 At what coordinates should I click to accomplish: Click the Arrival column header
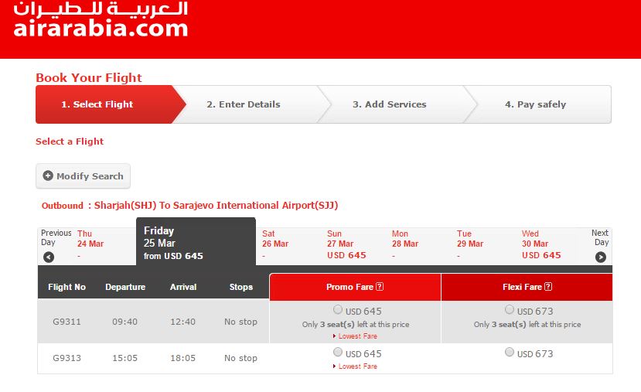tap(183, 287)
